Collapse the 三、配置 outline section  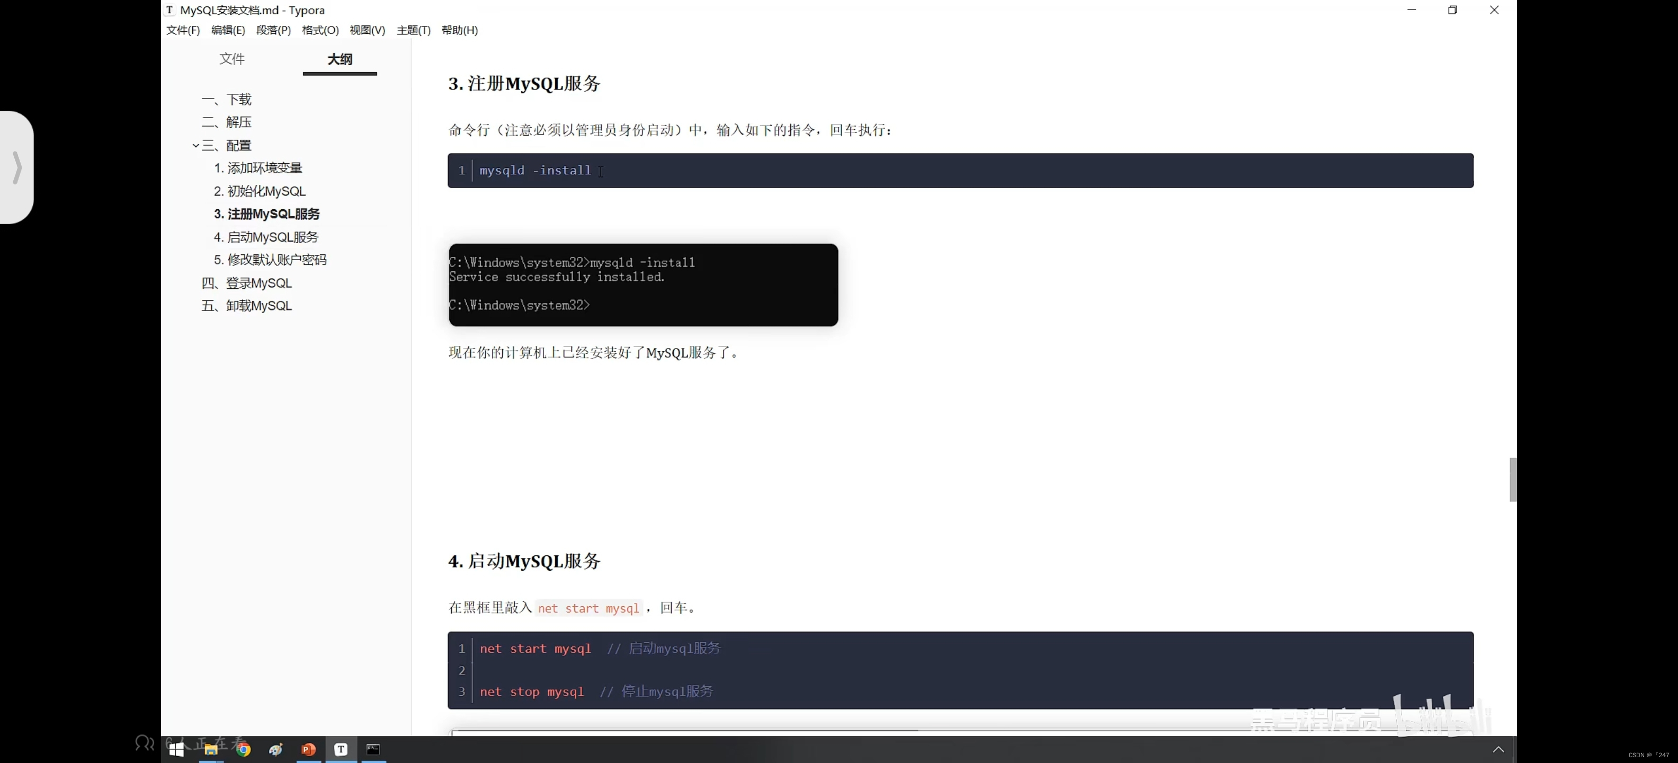pos(195,145)
